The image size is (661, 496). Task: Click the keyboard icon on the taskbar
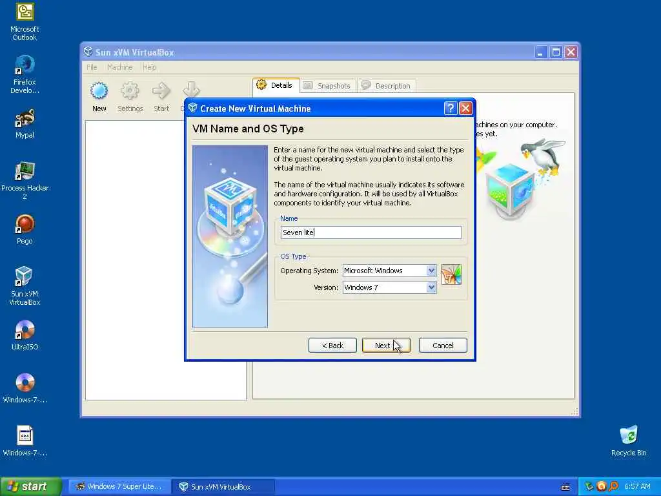pyautogui.click(x=565, y=487)
